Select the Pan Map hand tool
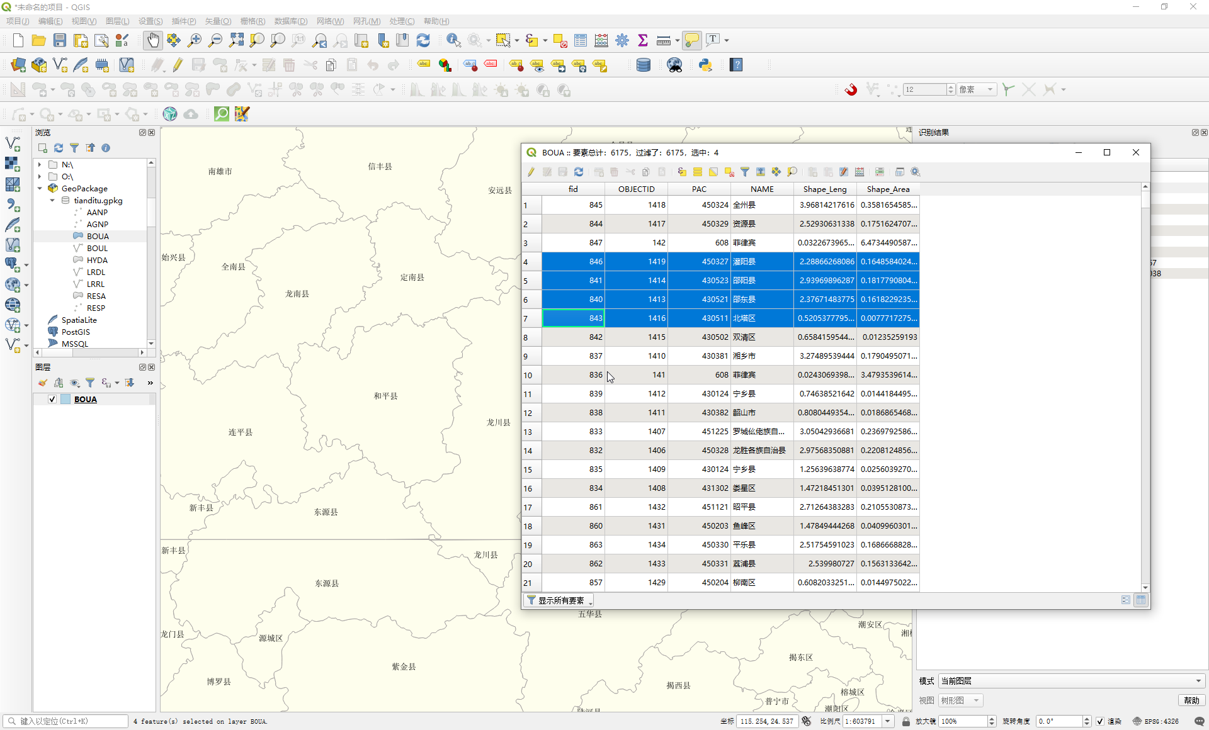Viewport: 1209px width, 730px height. (152, 40)
